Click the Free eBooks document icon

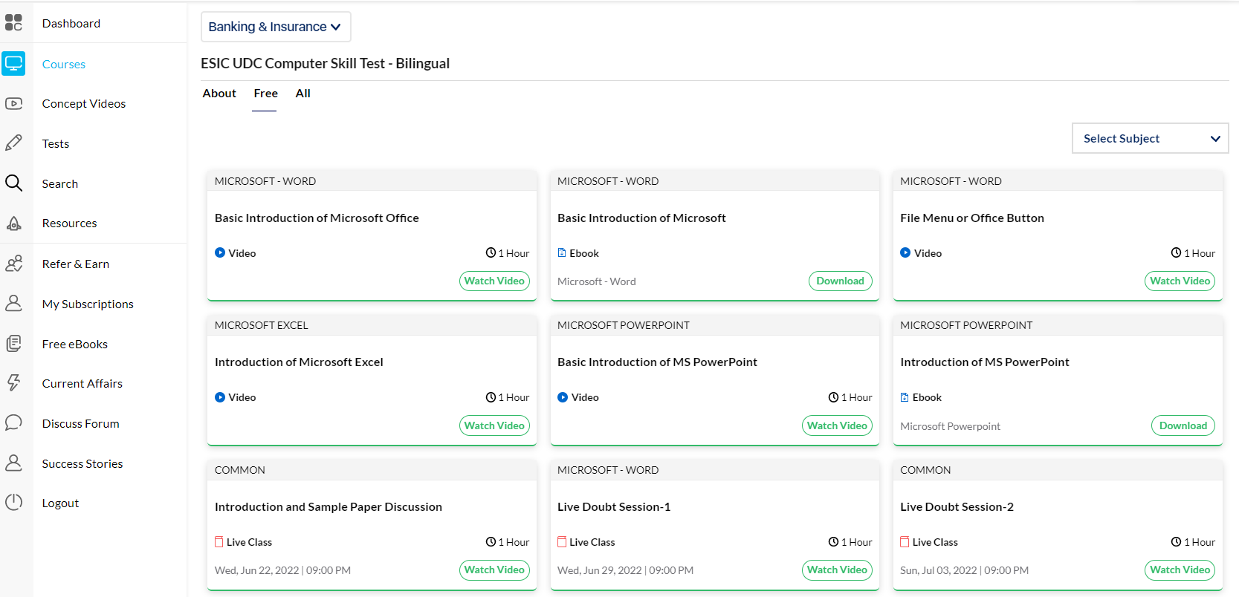click(x=13, y=343)
